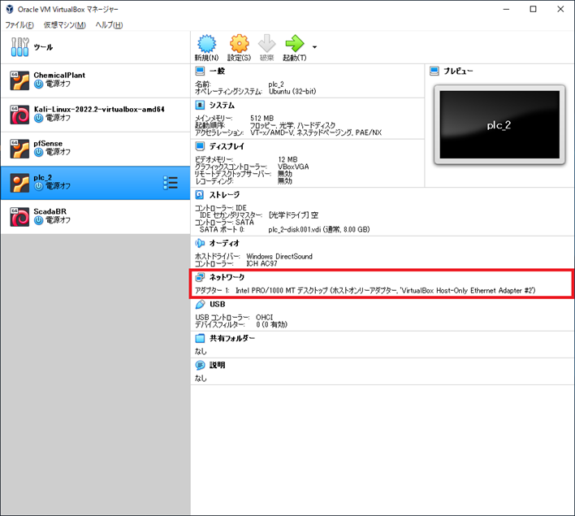Click the plc_2 name in machine list
The height and width of the screenshot is (516, 575).
[43, 177]
